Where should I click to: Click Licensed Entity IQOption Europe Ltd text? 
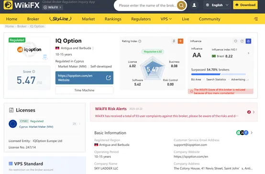click(35, 141)
